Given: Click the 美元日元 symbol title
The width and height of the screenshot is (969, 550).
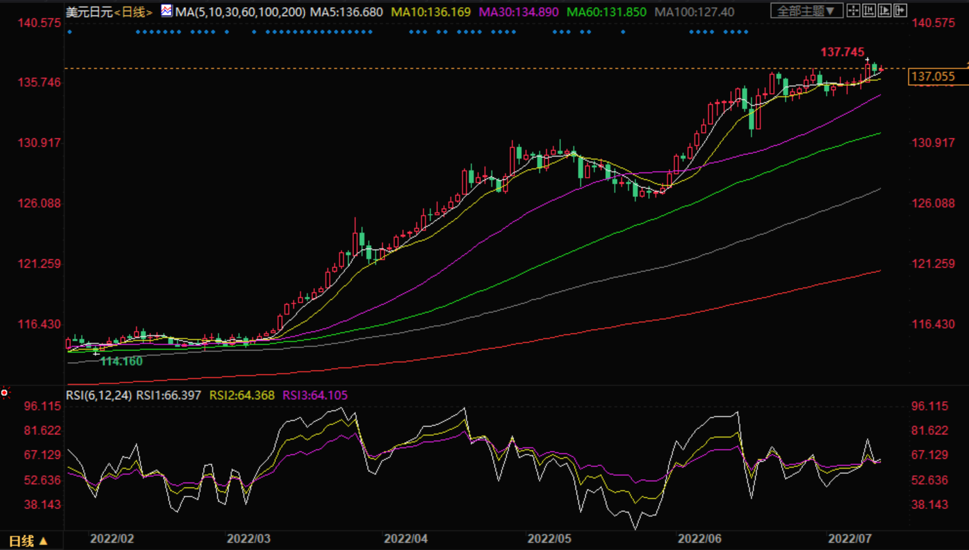Looking at the screenshot, I should [89, 12].
